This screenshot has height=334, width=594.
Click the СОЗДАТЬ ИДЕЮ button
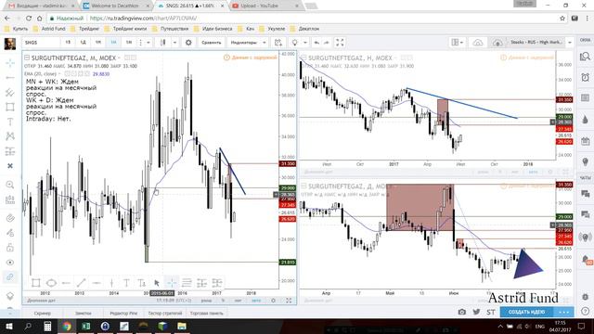click(526, 312)
